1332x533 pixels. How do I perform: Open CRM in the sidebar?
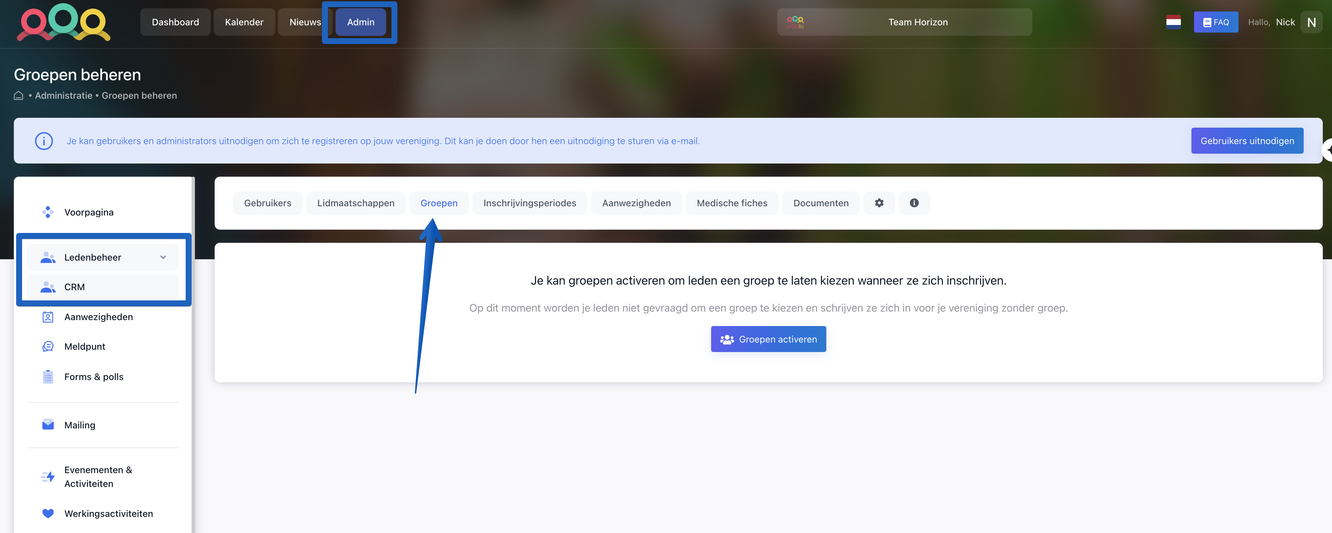(102, 287)
